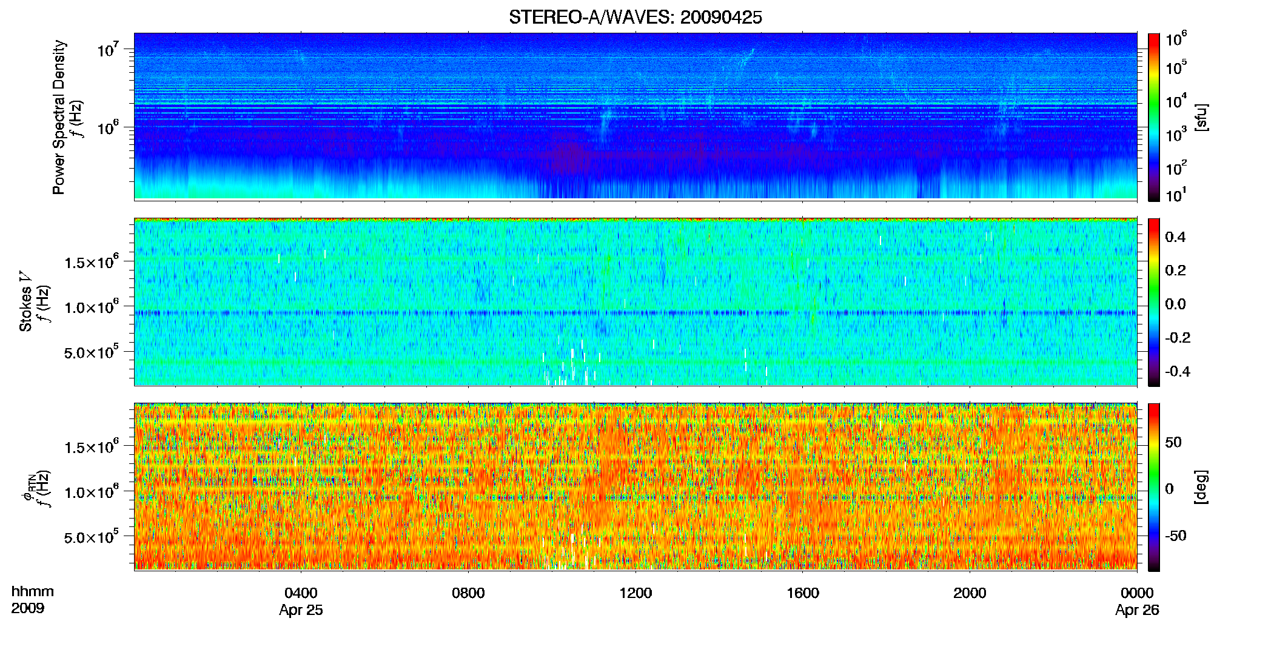Click the 0.2 label on the Stokes V colorbar

(1175, 270)
